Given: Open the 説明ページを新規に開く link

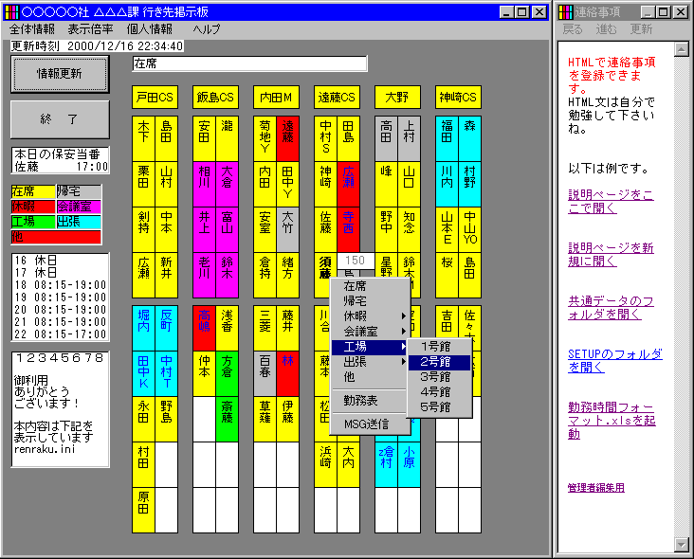Looking at the screenshot, I should pyautogui.click(x=611, y=255).
